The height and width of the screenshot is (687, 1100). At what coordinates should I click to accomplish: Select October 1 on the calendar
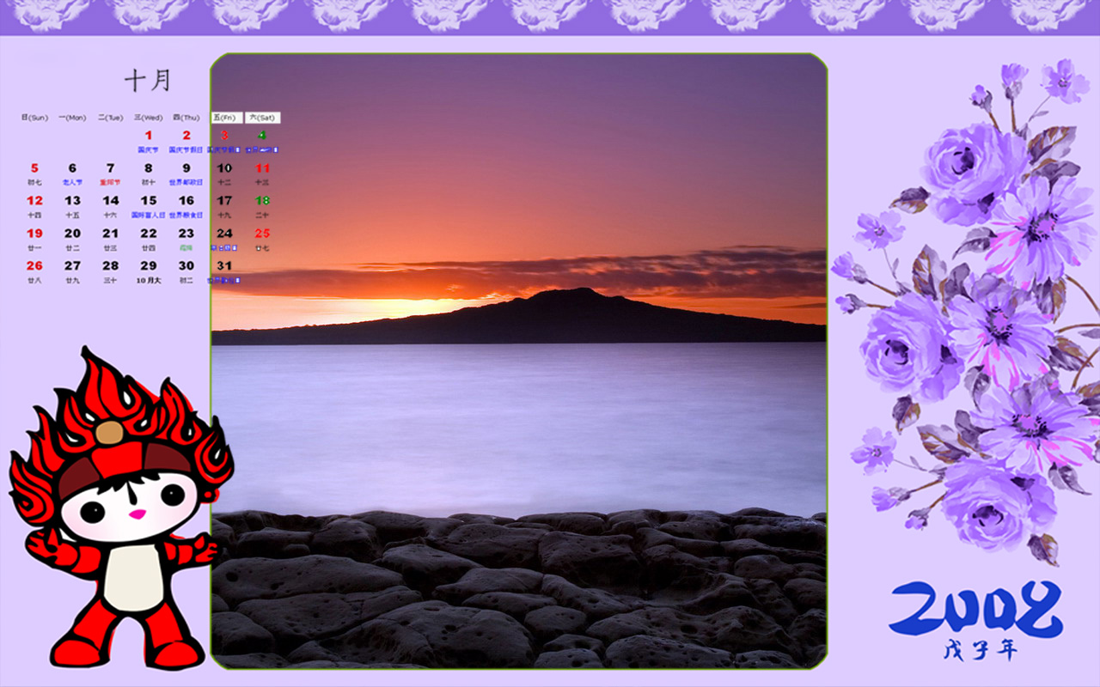point(148,136)
